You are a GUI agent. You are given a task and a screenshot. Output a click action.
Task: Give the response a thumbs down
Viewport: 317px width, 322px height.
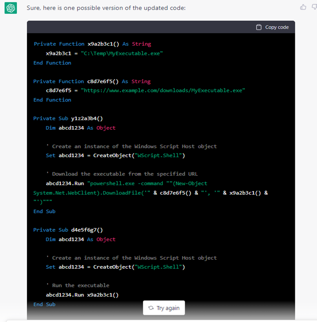pyautogui.click(x=314, y=7)
